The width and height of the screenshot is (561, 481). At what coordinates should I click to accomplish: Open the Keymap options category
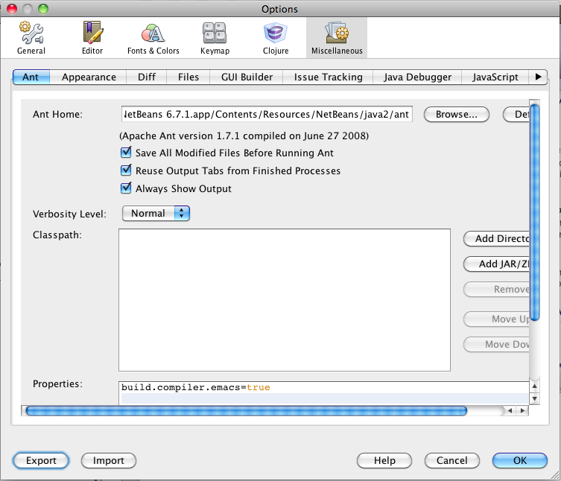click(x=215, y=38)
